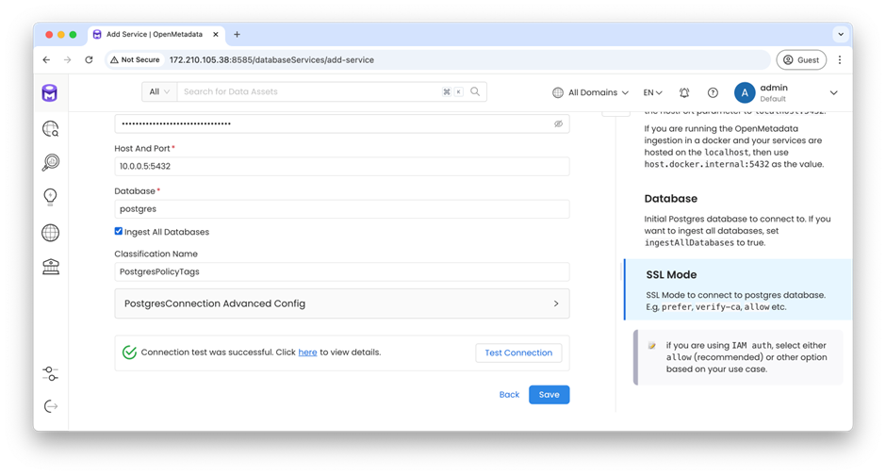
Task: Uncheck the Ingest All Databases checkbox
Action: pos(118,231)
